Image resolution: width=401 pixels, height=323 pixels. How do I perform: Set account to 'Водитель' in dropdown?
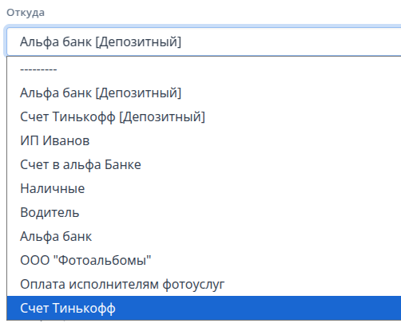pyautogui.click(x=204, y=212)
